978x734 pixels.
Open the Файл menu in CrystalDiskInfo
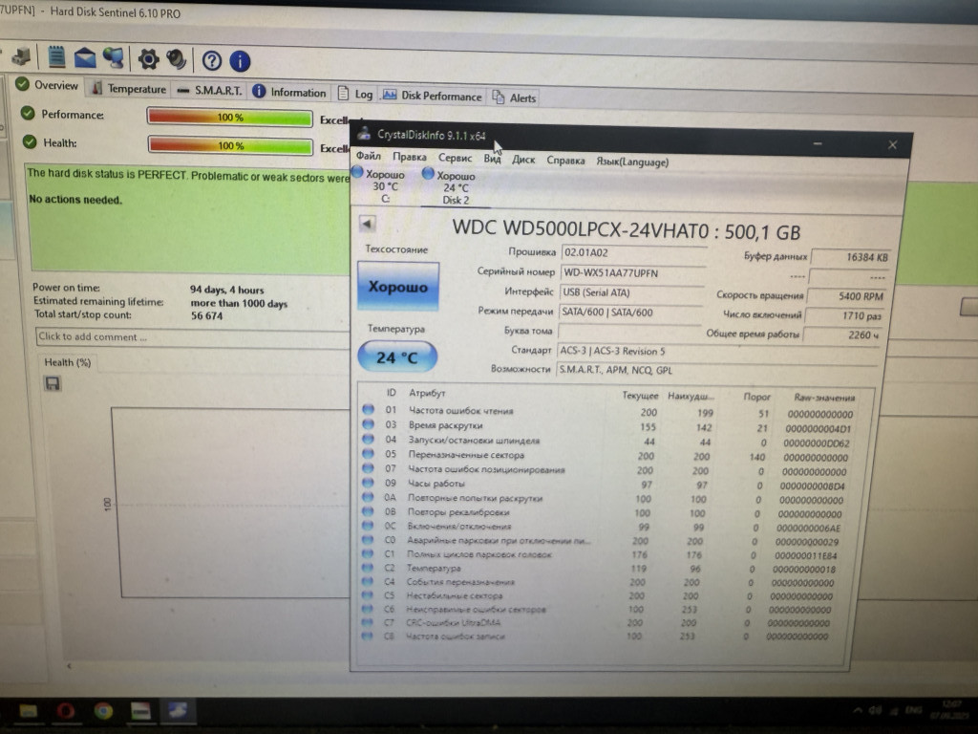pos(369,156)
